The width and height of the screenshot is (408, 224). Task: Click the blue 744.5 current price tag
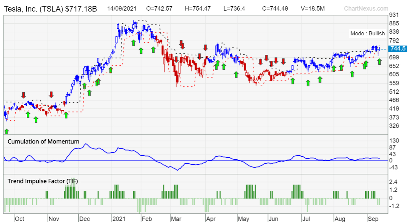pos(398,49)
